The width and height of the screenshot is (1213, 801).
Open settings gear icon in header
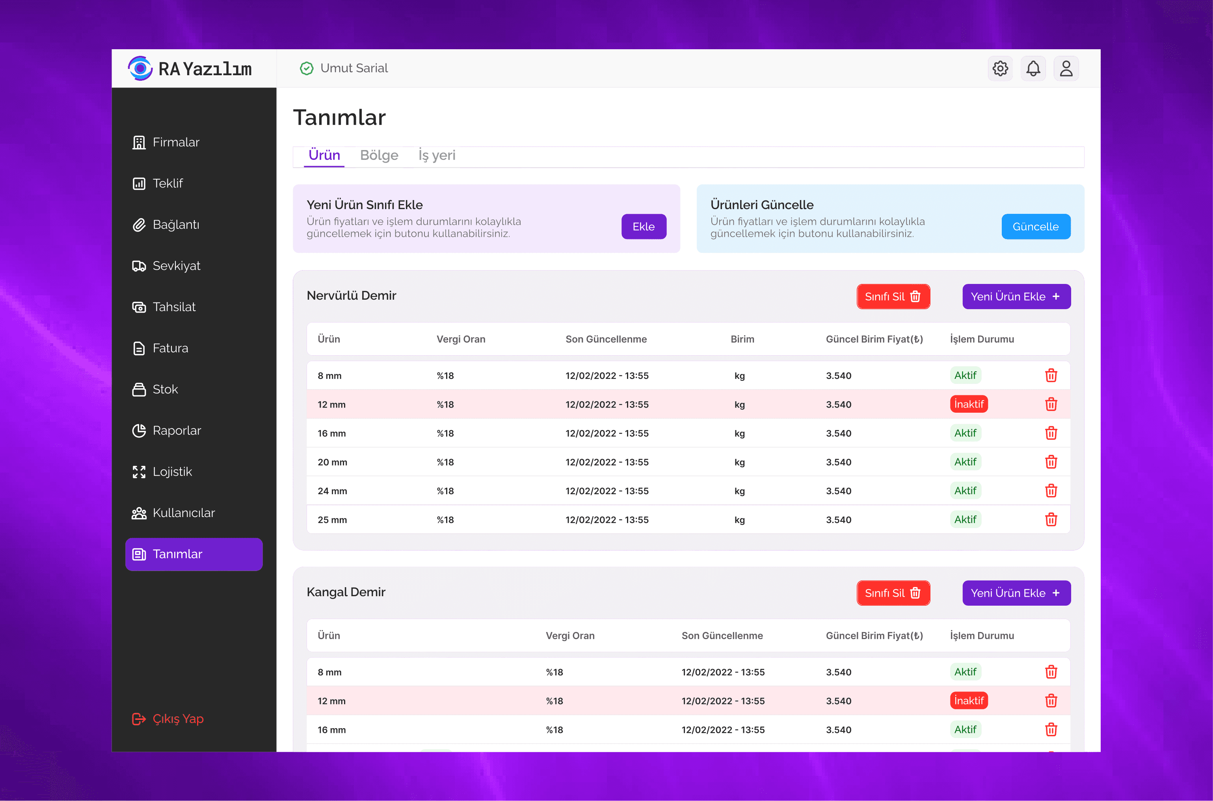point(1000,69)
